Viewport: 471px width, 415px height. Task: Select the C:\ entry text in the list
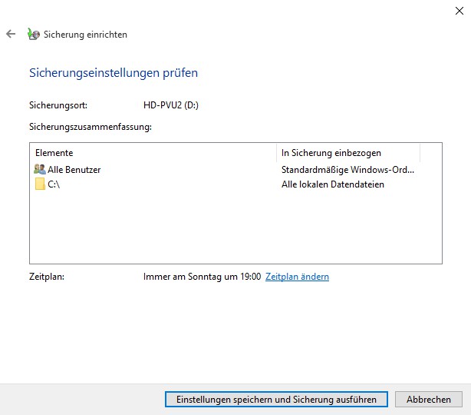point(54,184)
